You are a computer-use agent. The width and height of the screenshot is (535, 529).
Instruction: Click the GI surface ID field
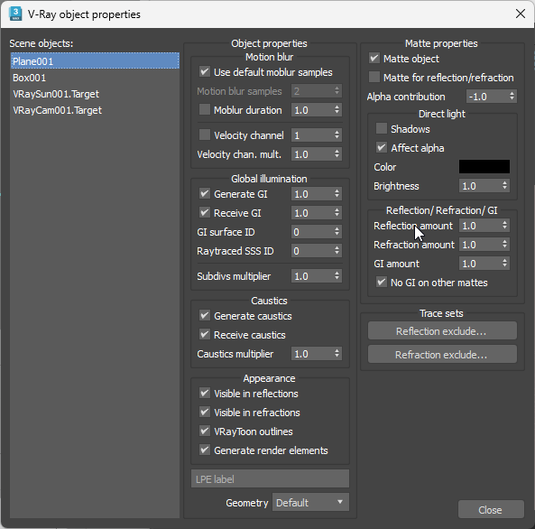312,232
